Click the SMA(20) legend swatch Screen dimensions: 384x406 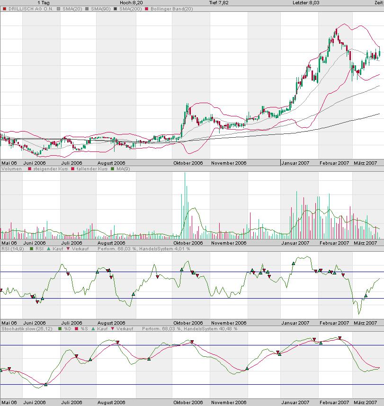click(59, 9)
